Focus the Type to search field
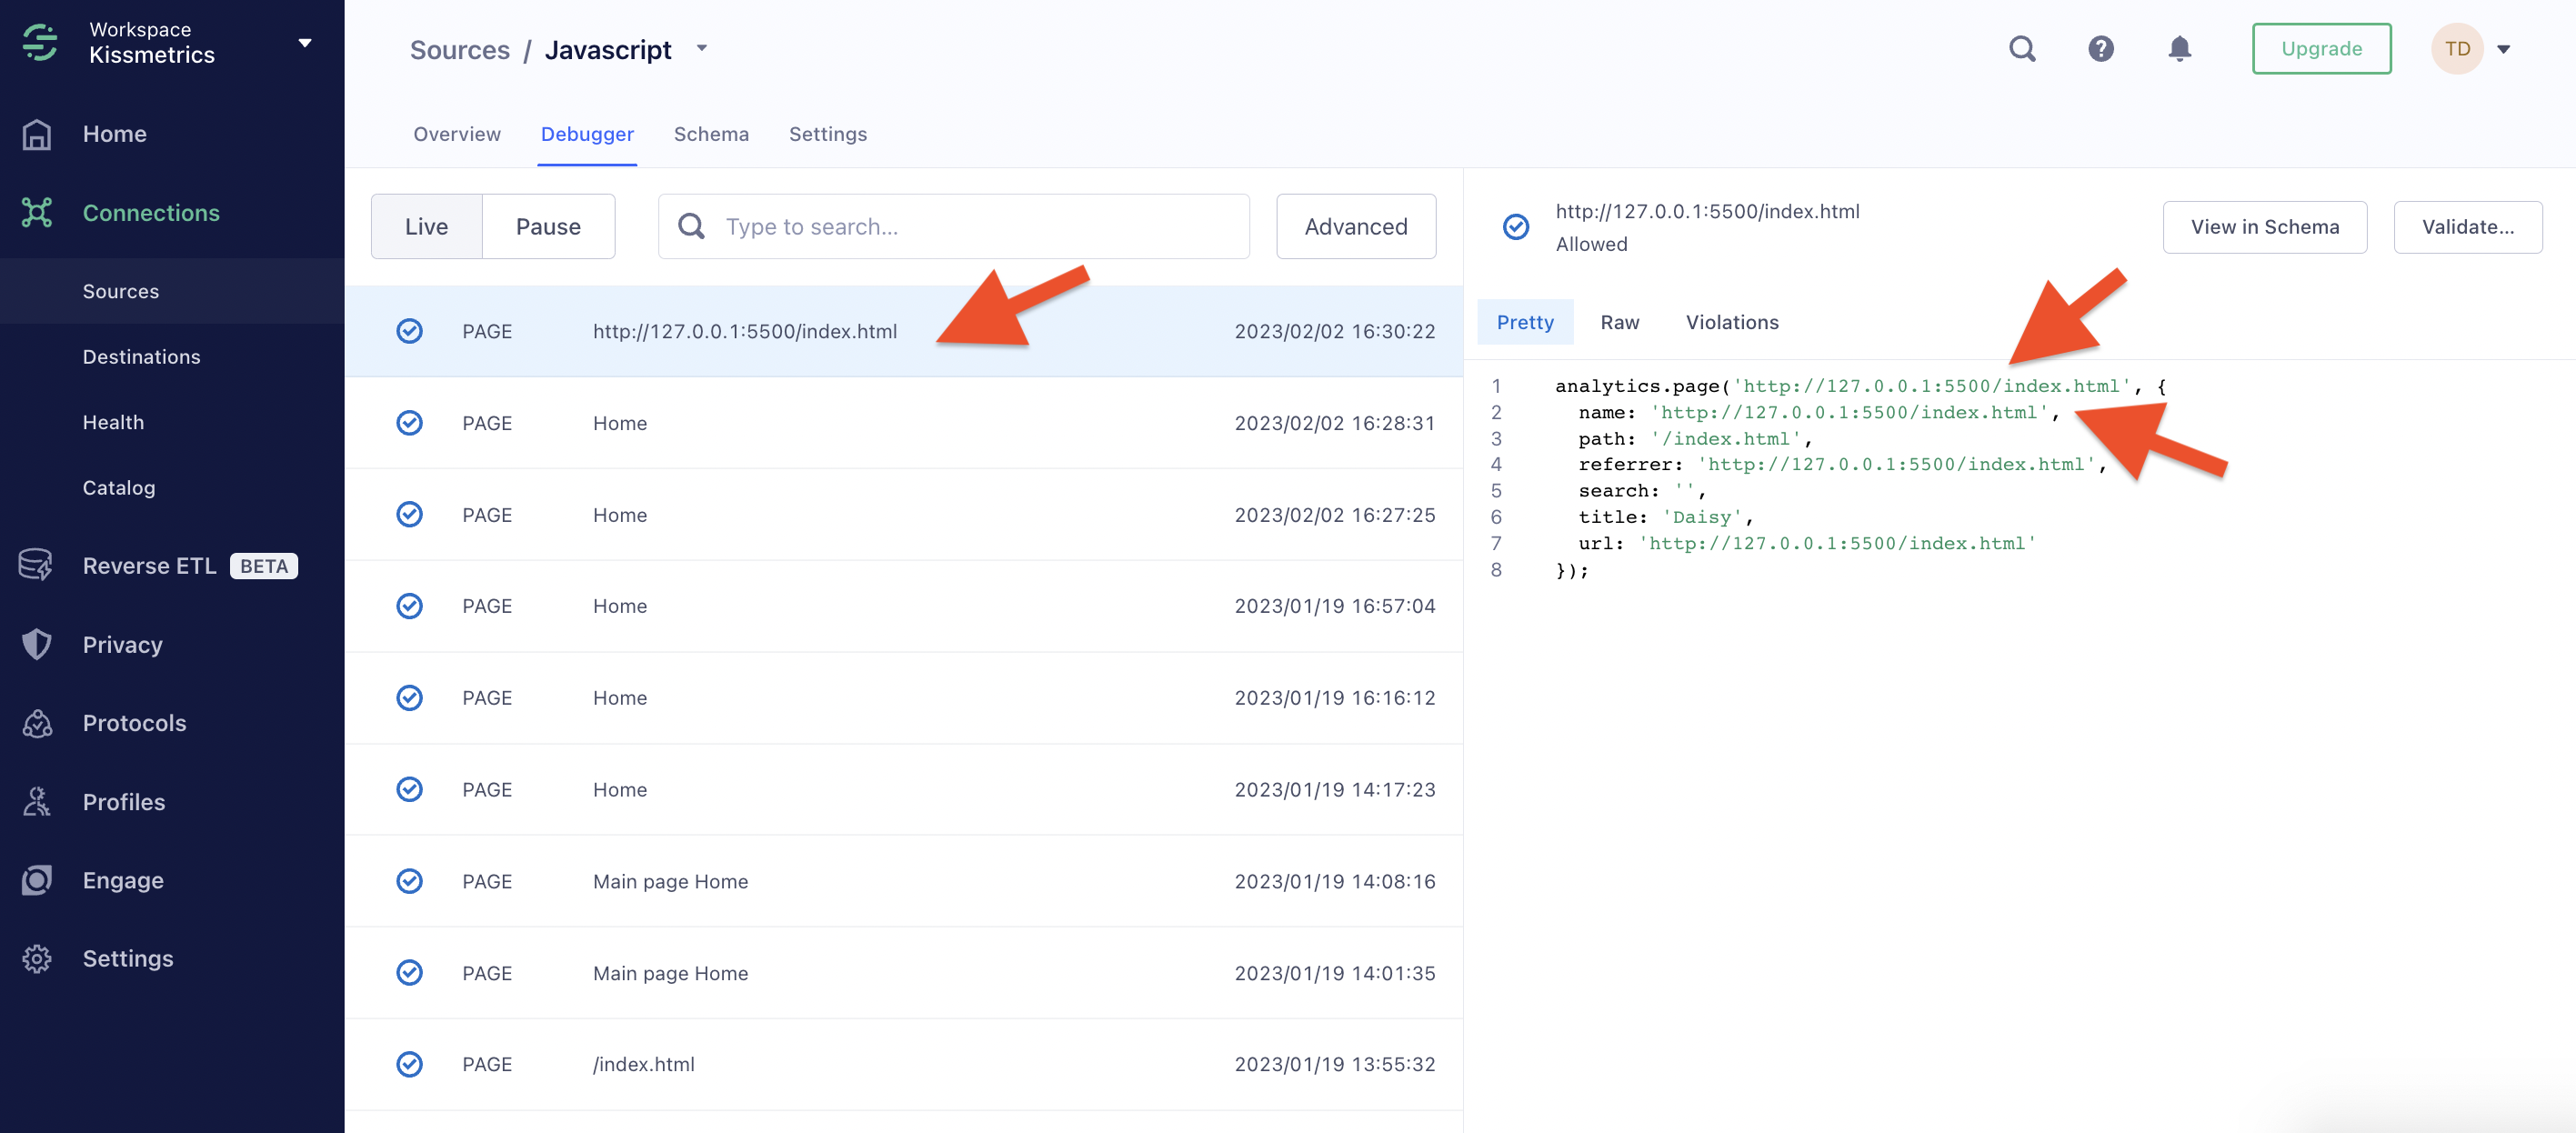This screenshot has width=2576, height=1133. (980, 226)
